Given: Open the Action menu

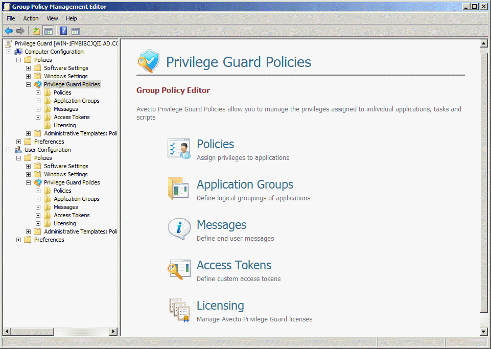Looking at the screenshot, I should [x=31, y=18].
